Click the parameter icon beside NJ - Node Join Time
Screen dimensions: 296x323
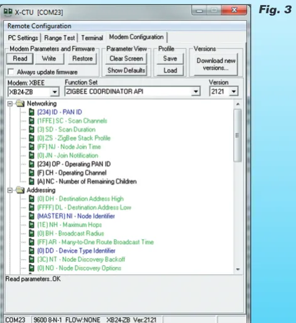(31, 147)
